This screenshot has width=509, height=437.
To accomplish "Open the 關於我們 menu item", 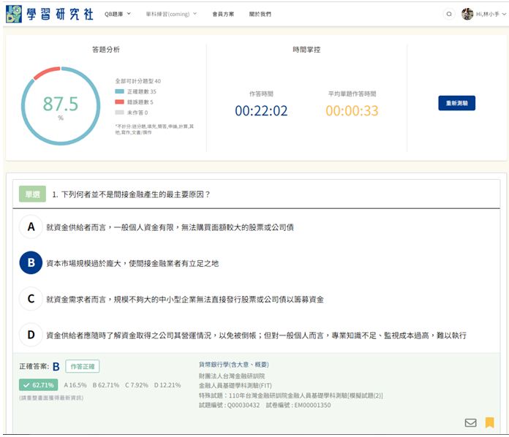I will (259, 14).
